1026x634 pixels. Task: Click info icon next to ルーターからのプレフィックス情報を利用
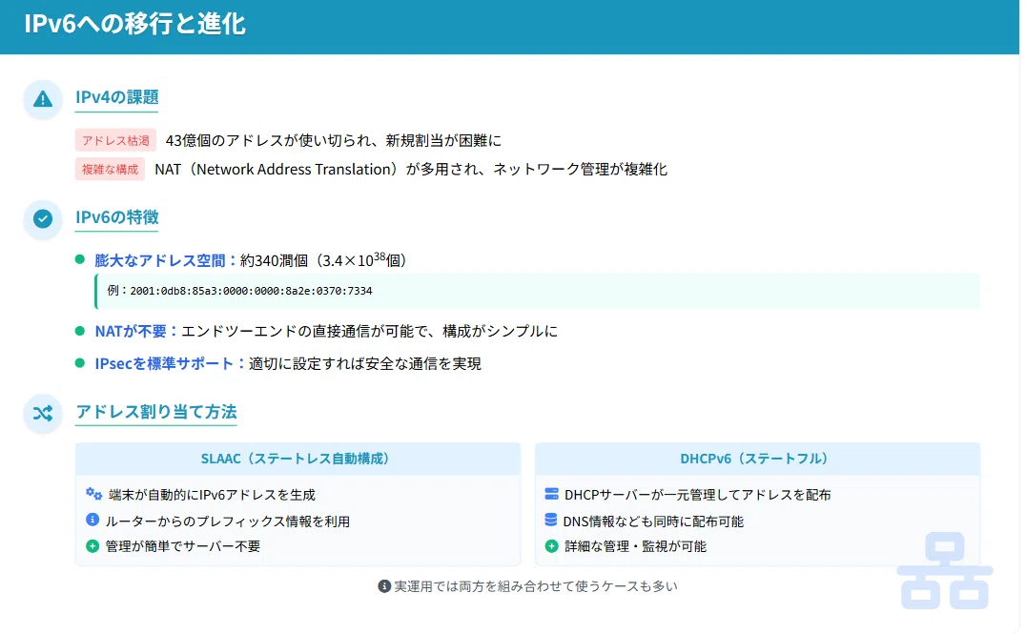92,520
